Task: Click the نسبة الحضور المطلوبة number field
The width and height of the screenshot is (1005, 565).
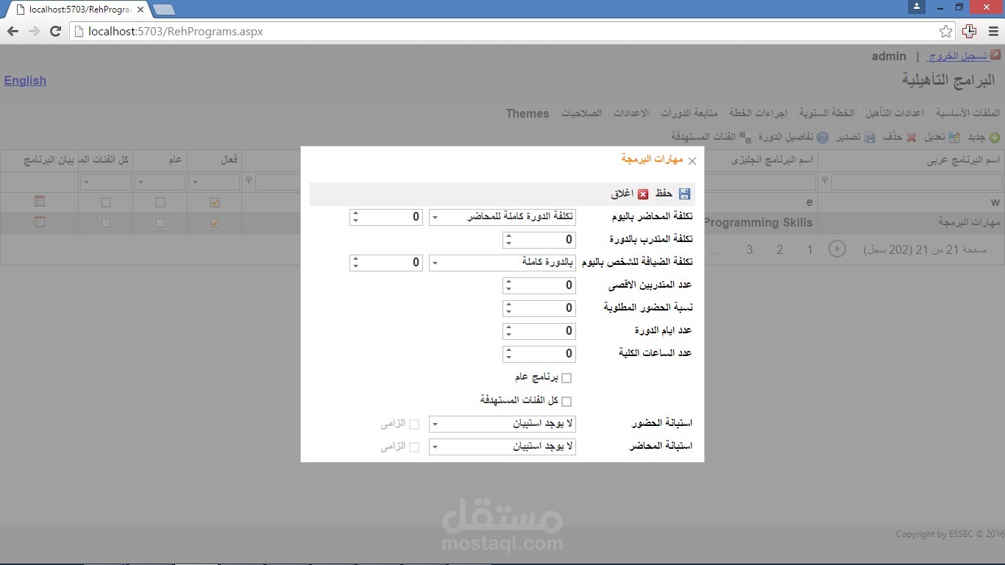Action: click(x=539, y=308)
